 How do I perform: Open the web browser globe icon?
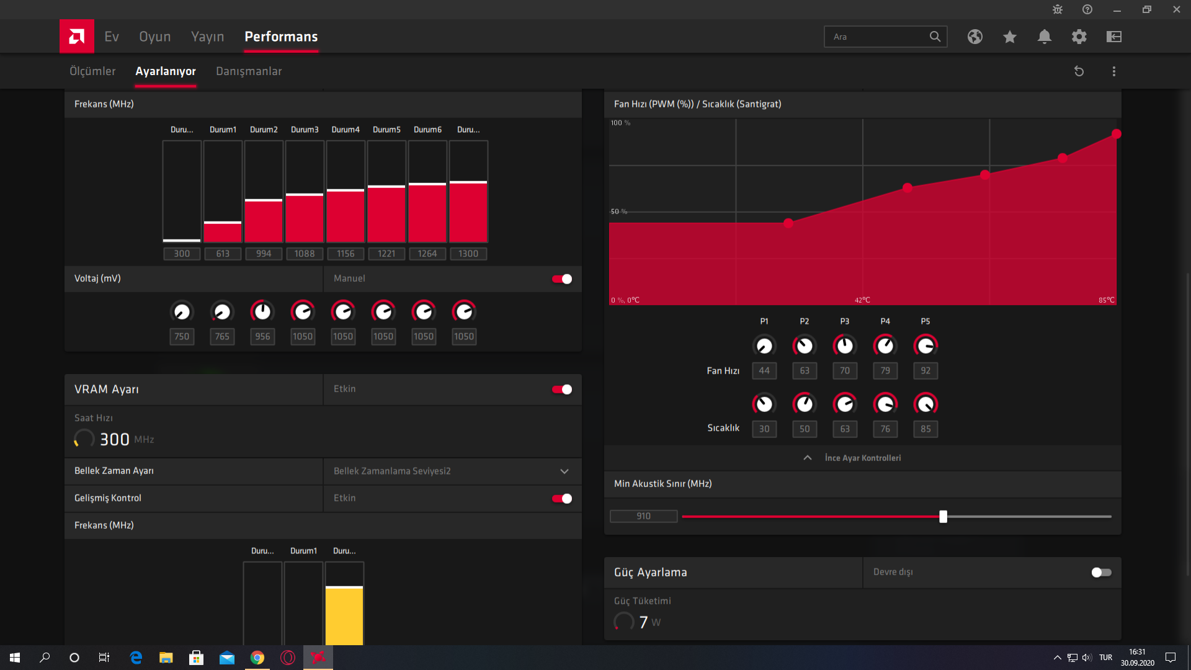pyautogui.click(x=975, y=37)
